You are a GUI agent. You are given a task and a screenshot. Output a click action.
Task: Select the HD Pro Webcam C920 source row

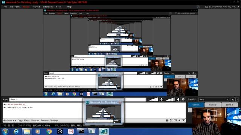point(94,104)
